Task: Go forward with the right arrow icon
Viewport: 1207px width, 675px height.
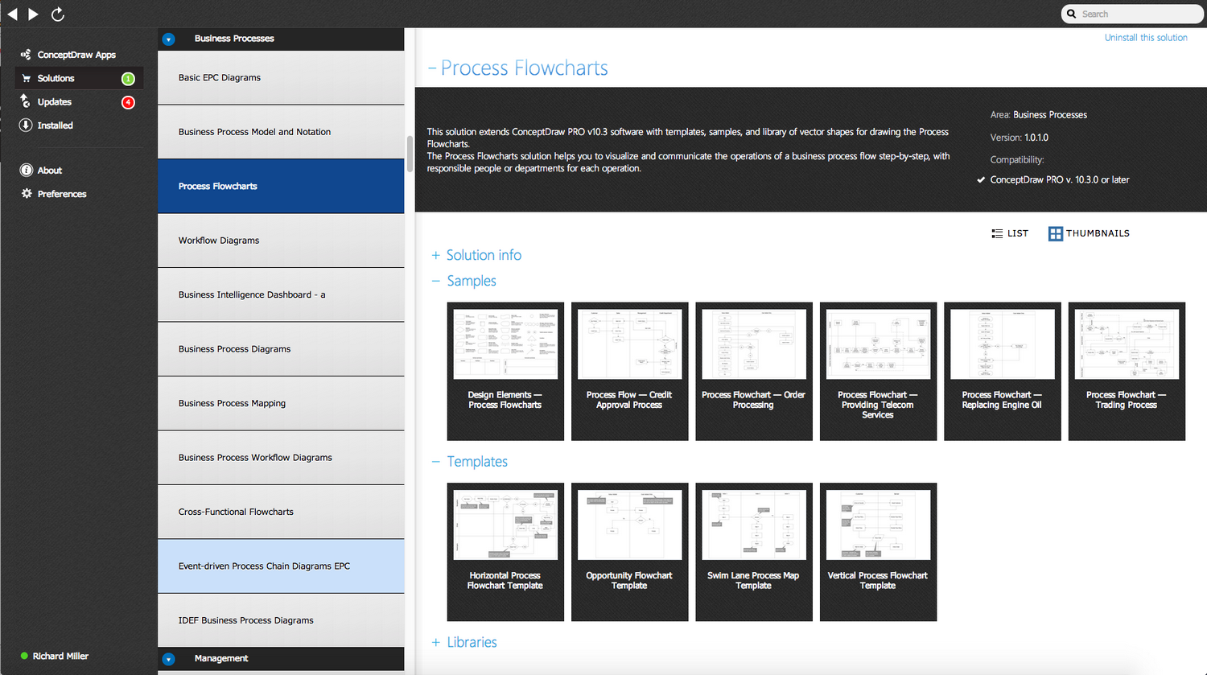Action: click(33, 14)
